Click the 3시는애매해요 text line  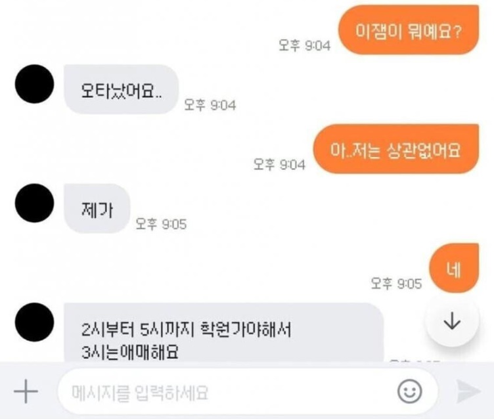[130, 352]
